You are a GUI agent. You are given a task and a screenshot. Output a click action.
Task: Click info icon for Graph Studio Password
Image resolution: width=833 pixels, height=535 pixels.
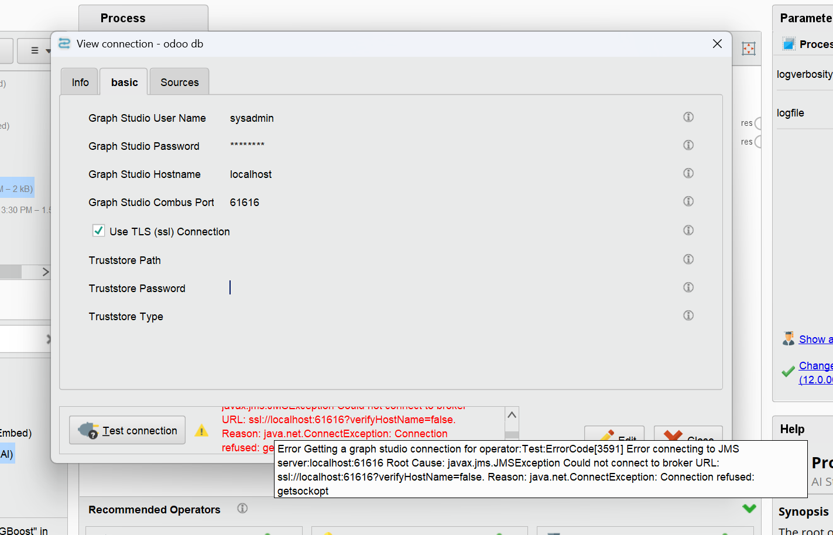click(x=688, y=145)
